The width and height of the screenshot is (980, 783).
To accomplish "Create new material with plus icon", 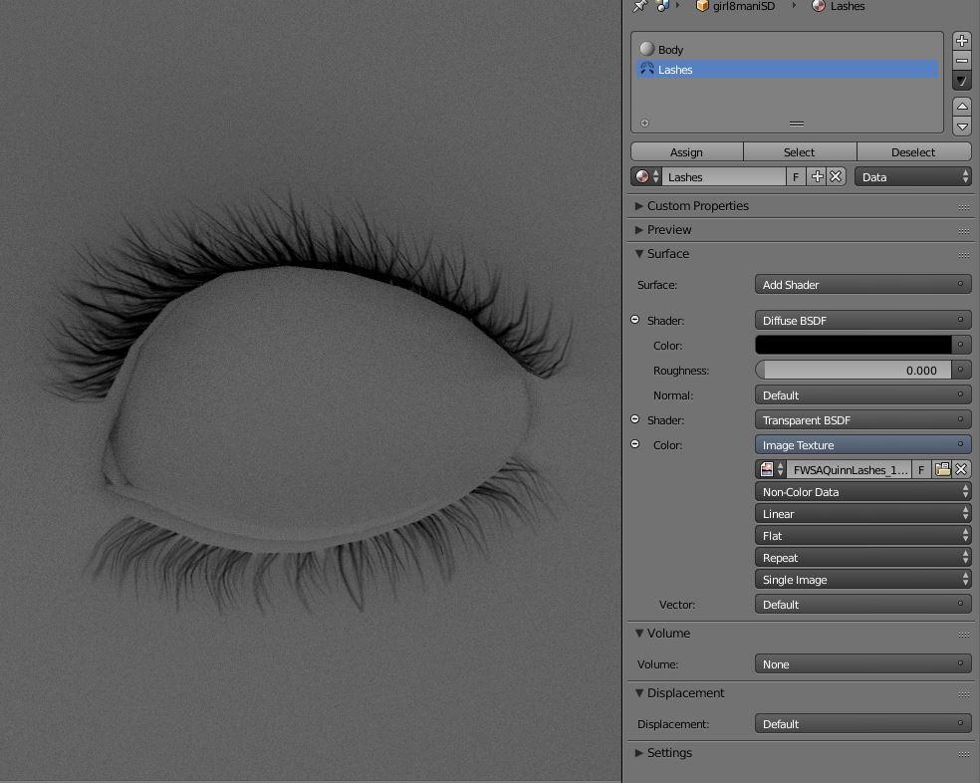I will [x=817, y=177].
